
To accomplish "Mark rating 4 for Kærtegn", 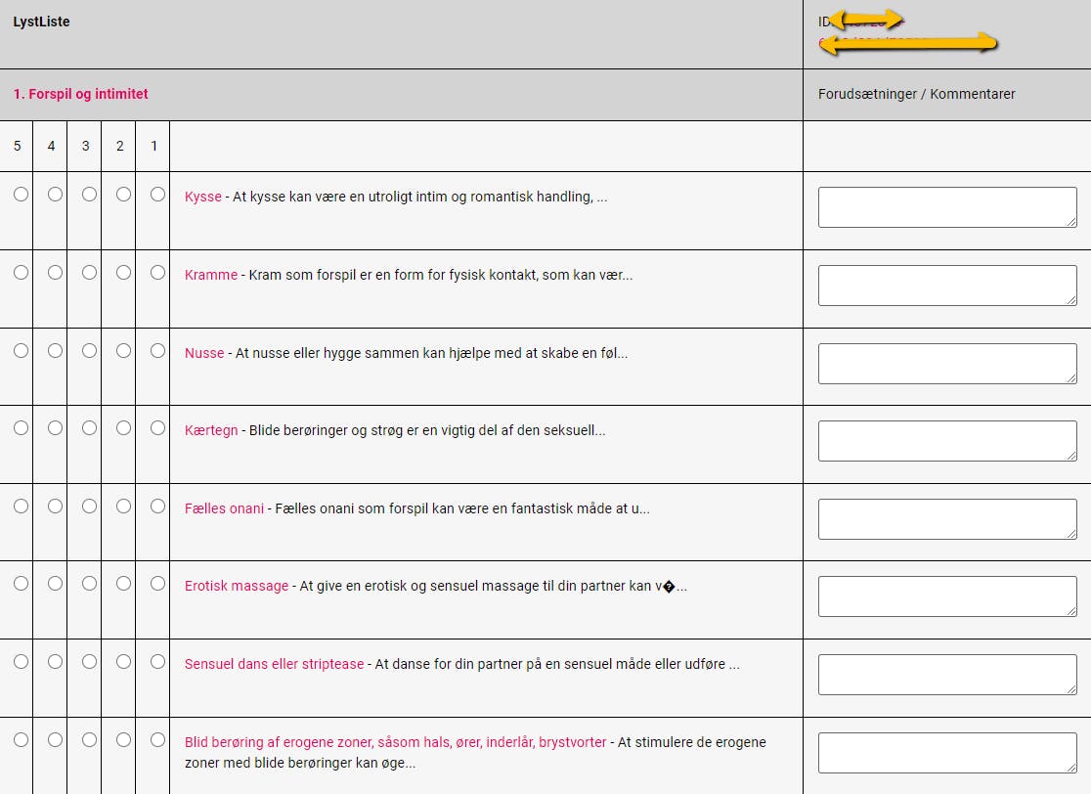I will click(x=55, y=428).
